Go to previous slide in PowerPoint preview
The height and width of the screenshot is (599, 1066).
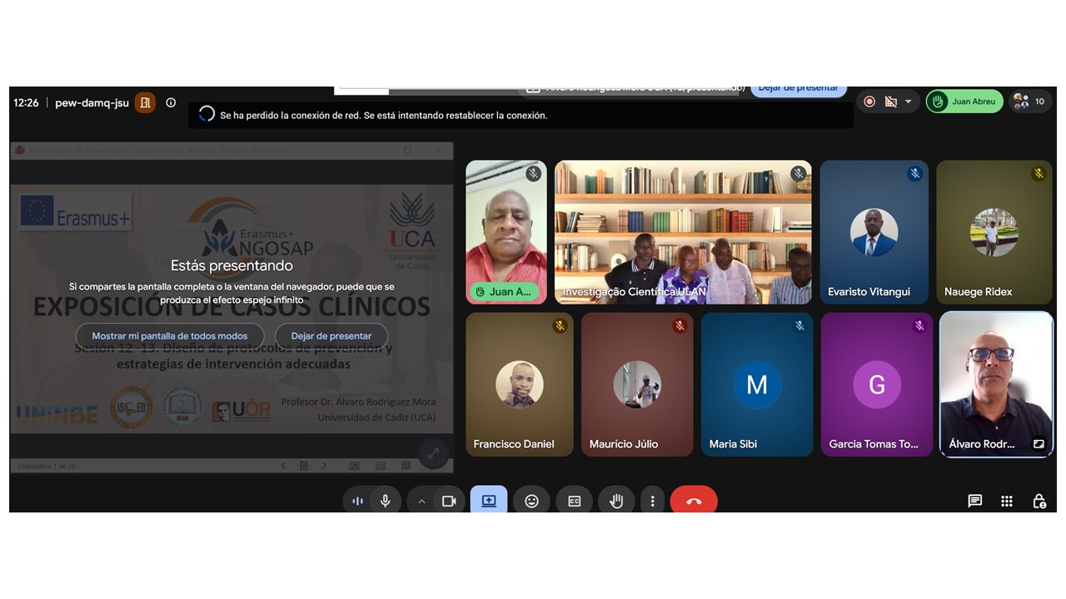coord(283,466)
